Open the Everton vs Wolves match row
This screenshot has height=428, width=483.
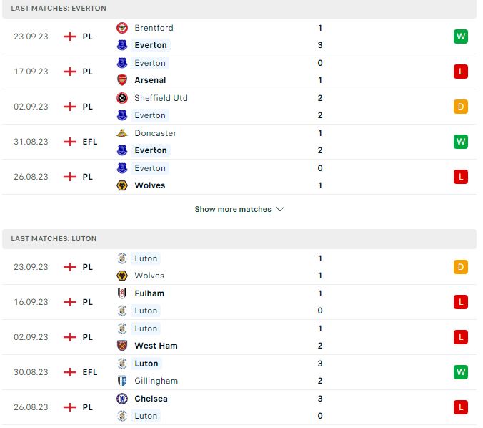tap(239, 177)
